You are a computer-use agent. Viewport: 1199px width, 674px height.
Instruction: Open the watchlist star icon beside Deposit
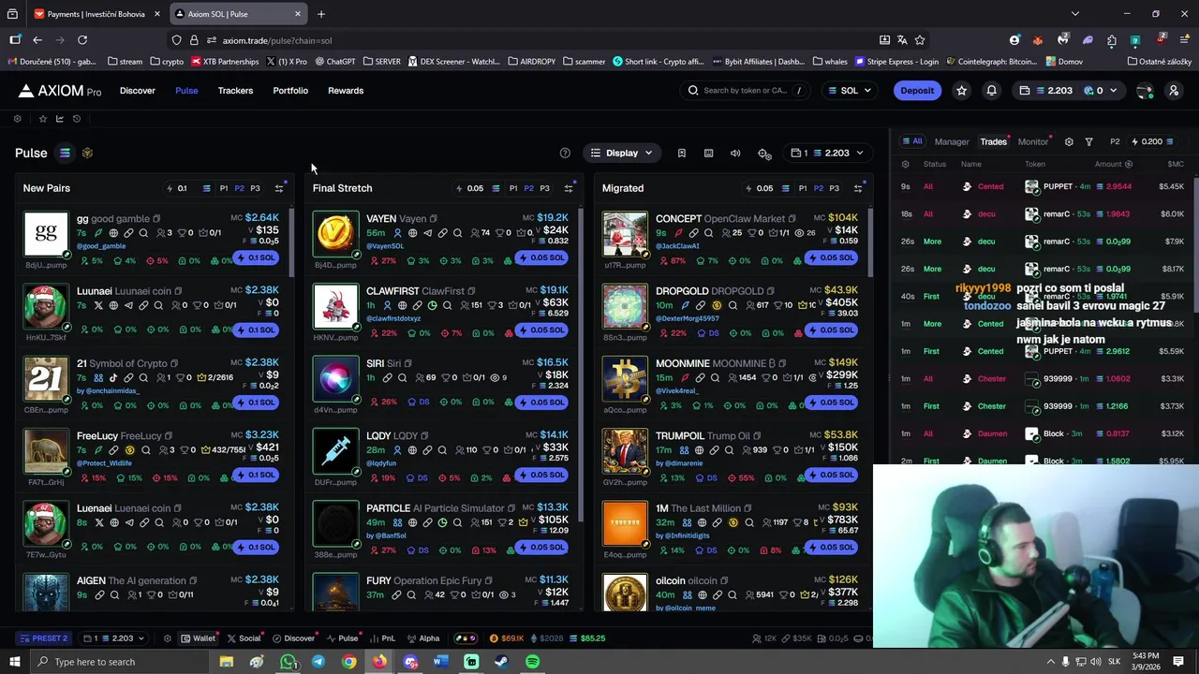[x=961, y=91]
